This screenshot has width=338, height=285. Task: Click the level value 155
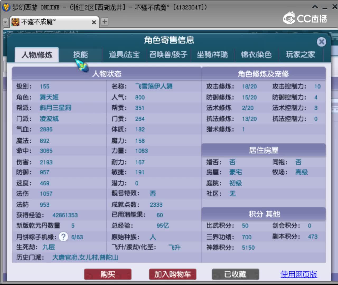tap(45, 87)
